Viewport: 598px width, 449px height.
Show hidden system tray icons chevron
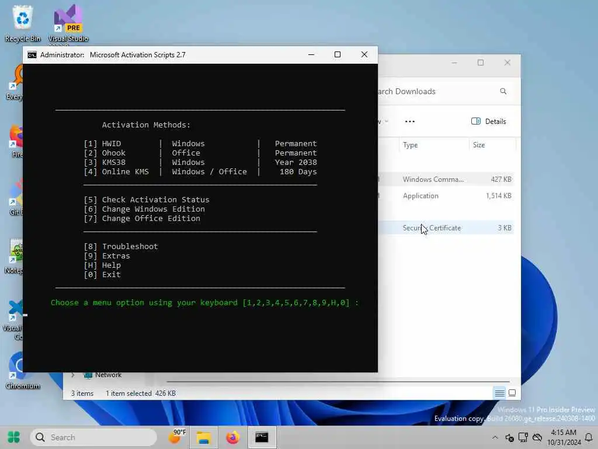(495, 437)
